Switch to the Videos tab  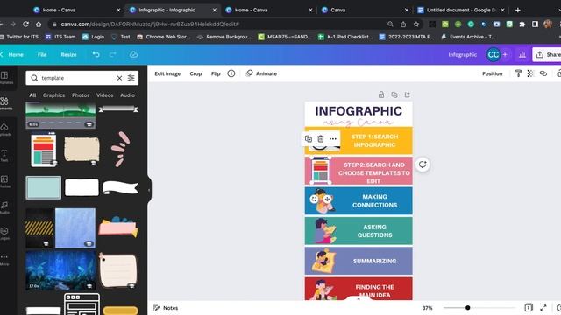tap(104, 95)
